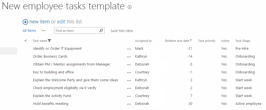Open ellipsis menu for Order Business Cards
Viewport: 266px width, 110px height.
(x=129, y=57)
